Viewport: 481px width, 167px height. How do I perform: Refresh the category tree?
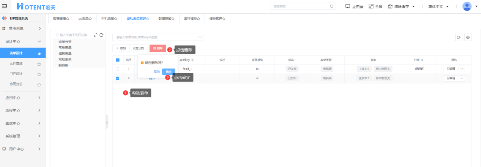click(102, 35)
